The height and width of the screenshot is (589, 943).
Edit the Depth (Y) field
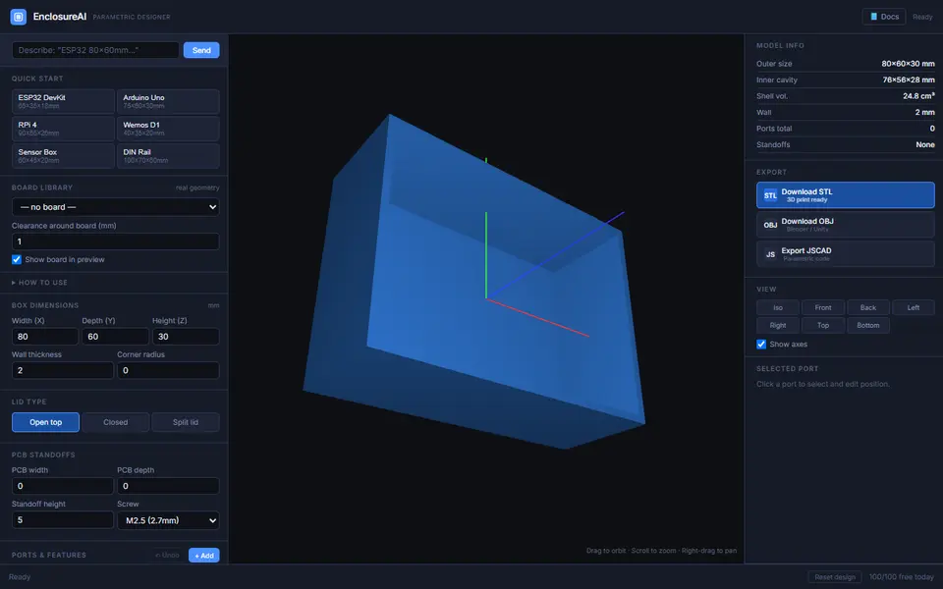116,337
